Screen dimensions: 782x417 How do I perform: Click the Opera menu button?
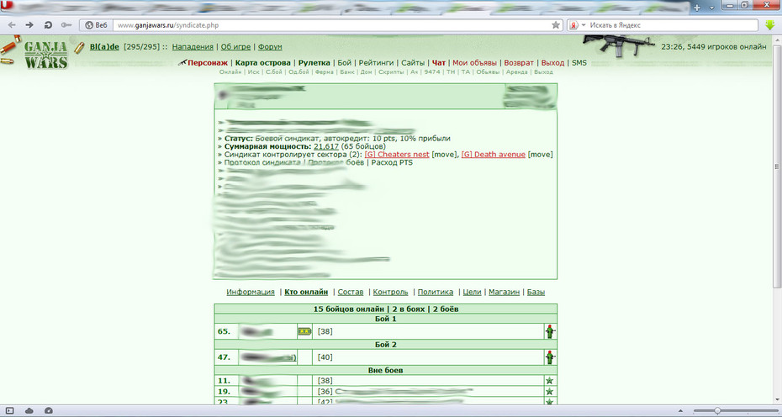point(6,6)
